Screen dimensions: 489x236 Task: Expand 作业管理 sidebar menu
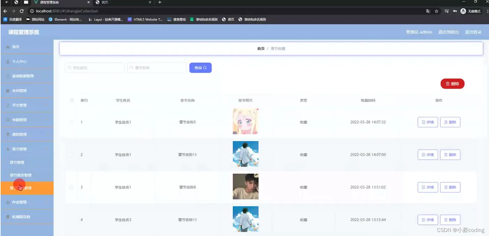[27, 202]
